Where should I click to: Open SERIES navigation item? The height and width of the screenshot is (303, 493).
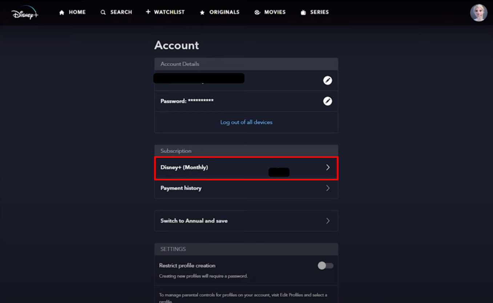(319, 12)
